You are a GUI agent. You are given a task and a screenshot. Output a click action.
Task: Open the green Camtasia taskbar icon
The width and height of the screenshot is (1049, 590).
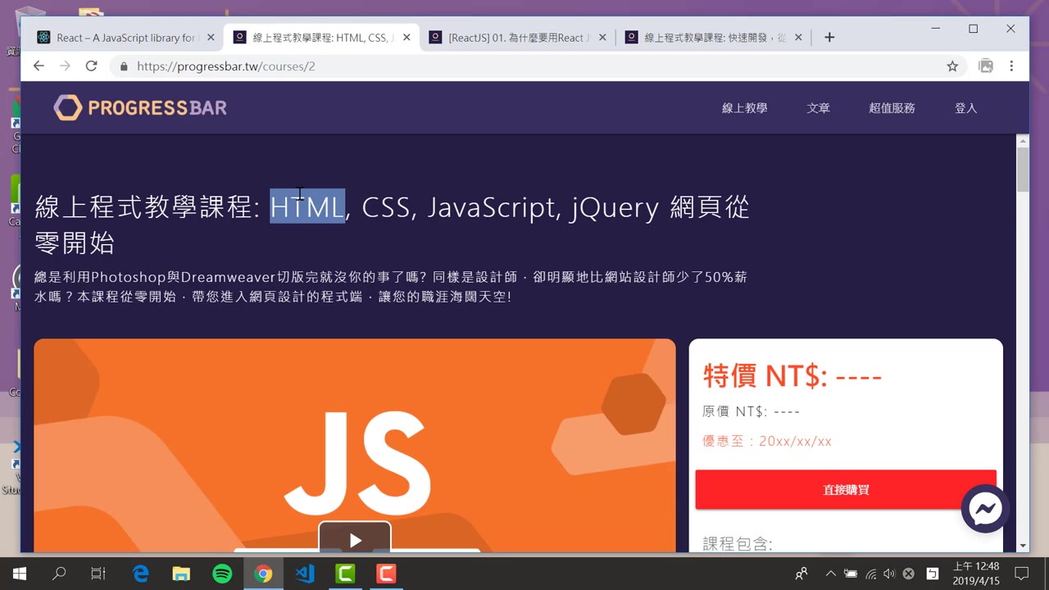(345, 574)
